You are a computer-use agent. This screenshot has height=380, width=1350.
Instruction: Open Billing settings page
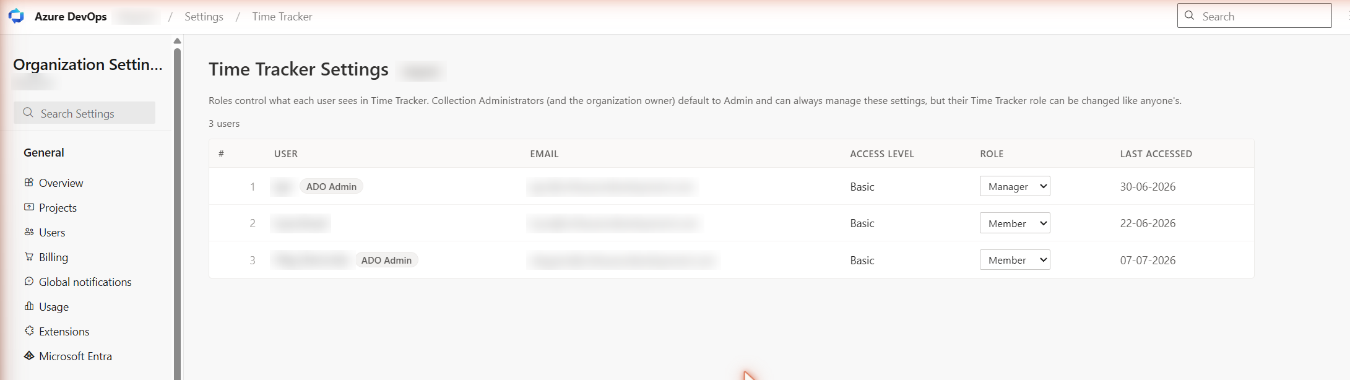53,257
